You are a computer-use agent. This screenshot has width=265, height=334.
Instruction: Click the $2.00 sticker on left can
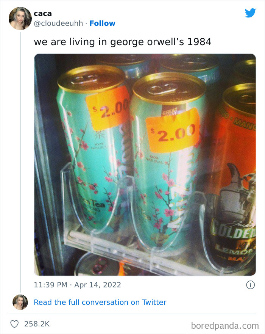coord(108,109)
